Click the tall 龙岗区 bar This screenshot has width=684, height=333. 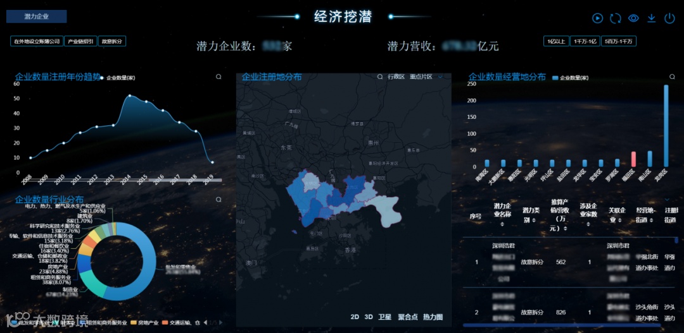pos(666,126)
